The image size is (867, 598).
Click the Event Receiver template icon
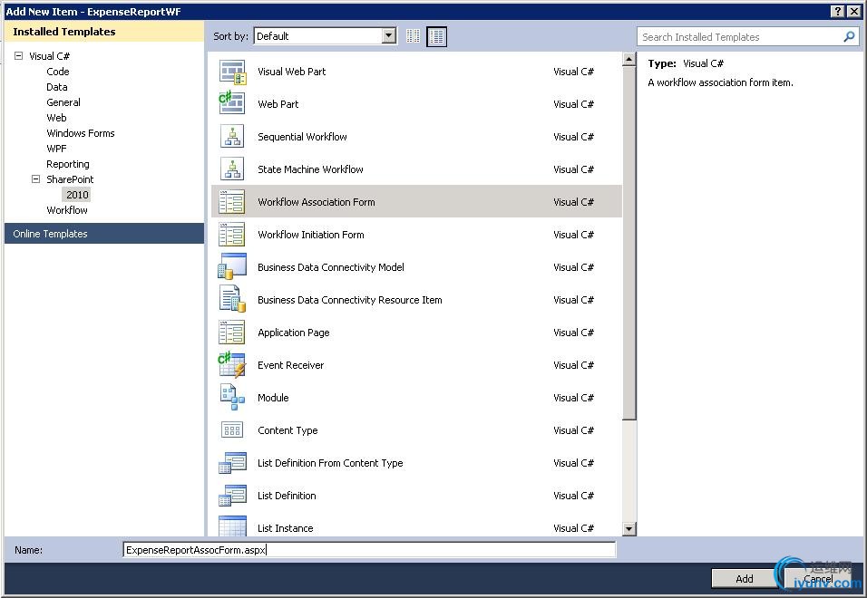pos(232,364)
